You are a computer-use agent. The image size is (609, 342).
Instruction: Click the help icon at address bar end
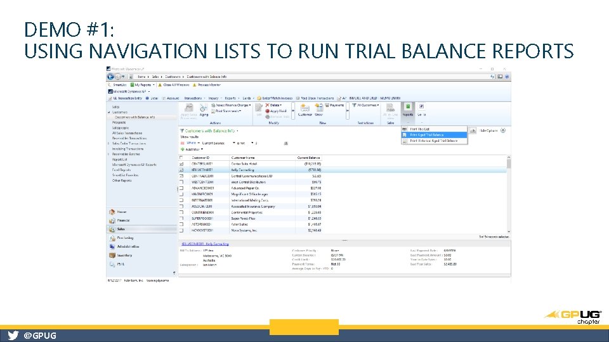[x=507, y=77]
